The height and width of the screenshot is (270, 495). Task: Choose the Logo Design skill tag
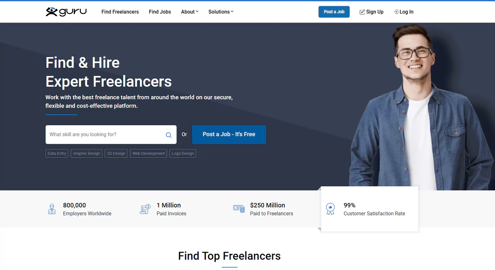click(183, 154)
